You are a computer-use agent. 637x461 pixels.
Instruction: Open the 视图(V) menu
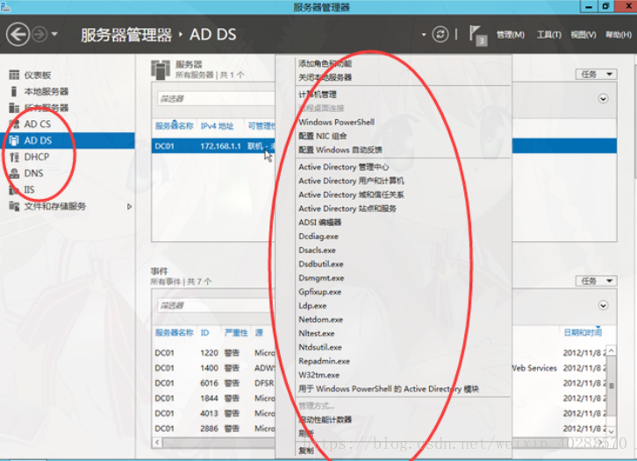click(x=583, y=35)
